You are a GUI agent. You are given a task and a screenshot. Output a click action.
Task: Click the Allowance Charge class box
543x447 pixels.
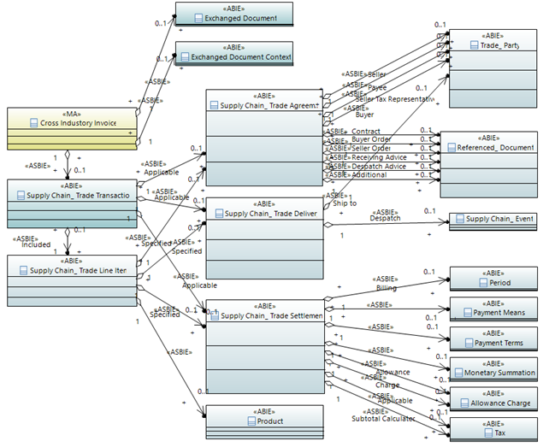(x=493, y=399)
